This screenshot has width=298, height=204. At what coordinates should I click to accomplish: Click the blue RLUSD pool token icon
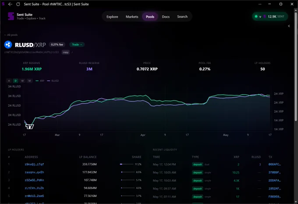click(8, 45)
